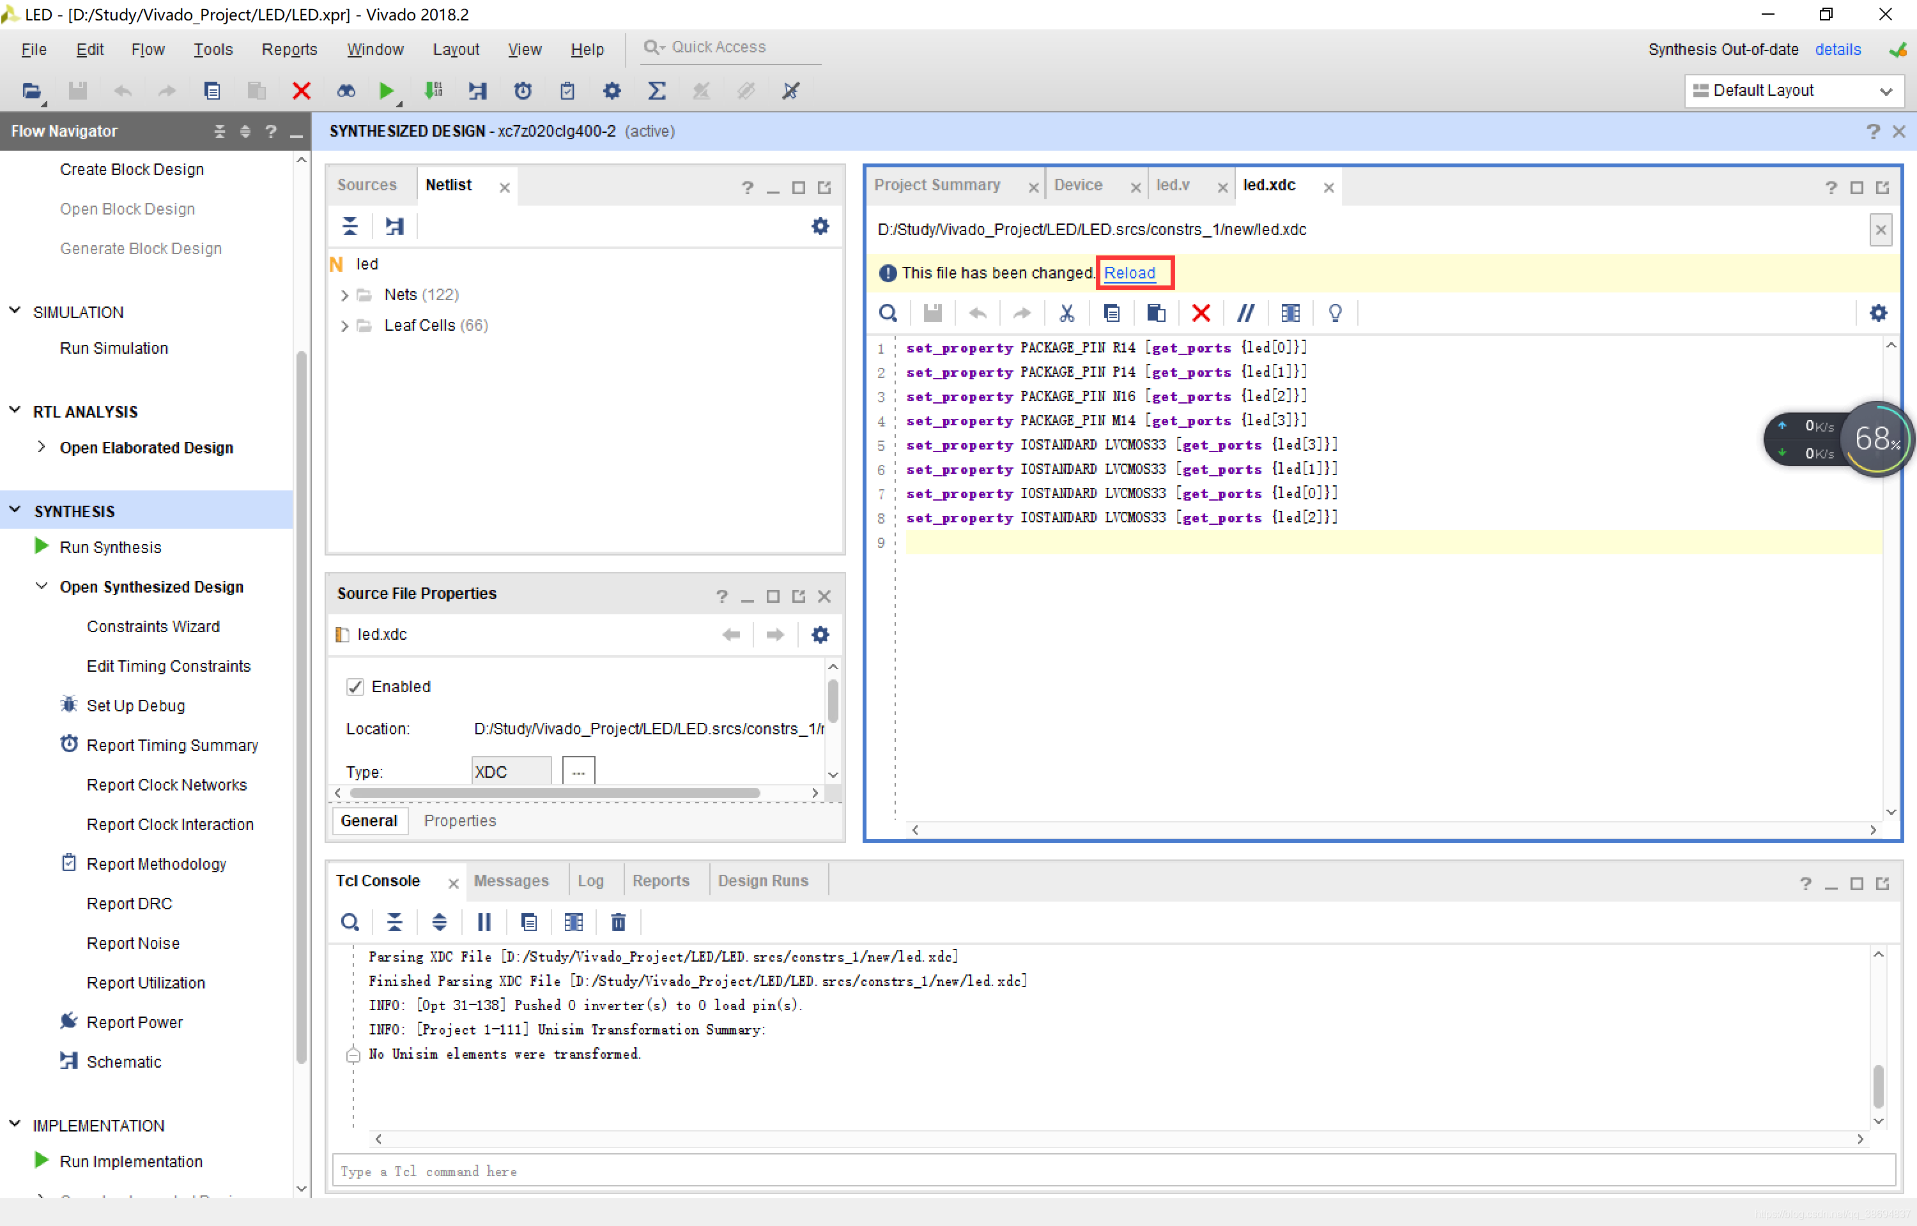This screenshot has height=1226, width=1917.
Task: Click the Schematic icon in Netlist toolbar
Action: [x=394, y=226]
